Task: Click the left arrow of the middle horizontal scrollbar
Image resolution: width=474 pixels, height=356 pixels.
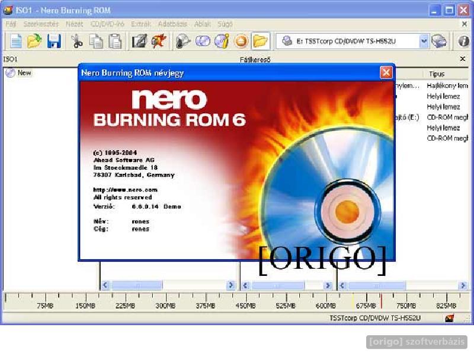Action: (245, 285)
